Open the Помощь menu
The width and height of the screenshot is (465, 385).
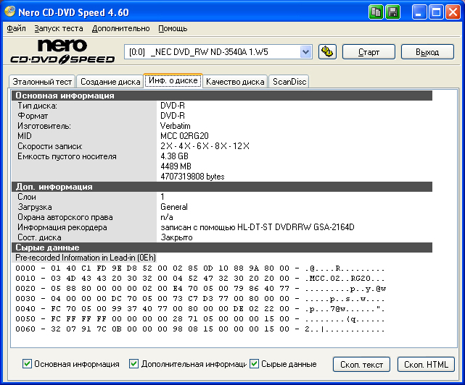coord(173,28)
